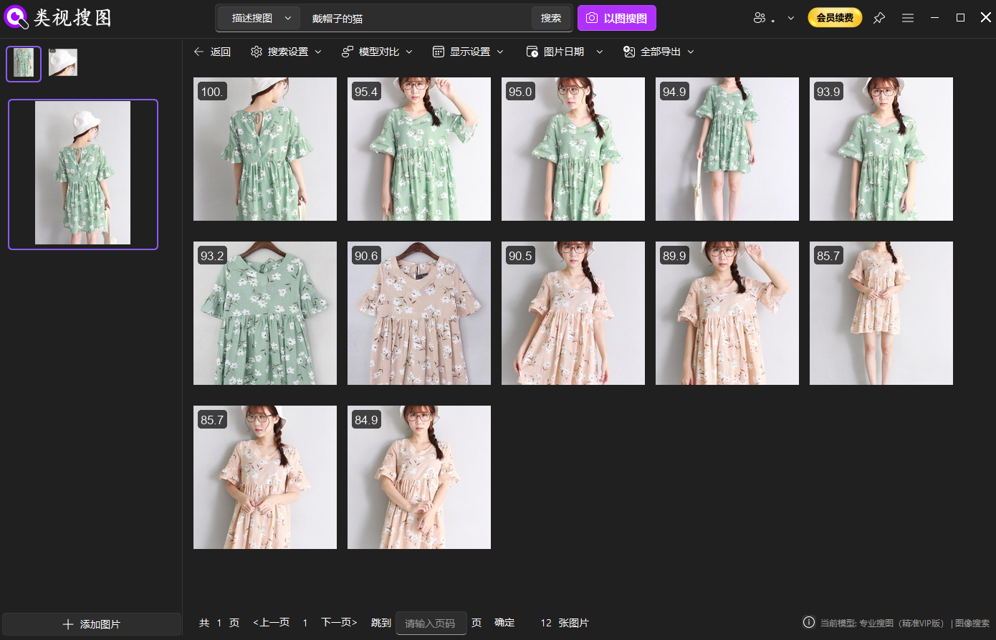The height and width of the screenshot is (640, 996).
Task: Click the 模型对比 comparison icon
Action: (x=347, y=52)
